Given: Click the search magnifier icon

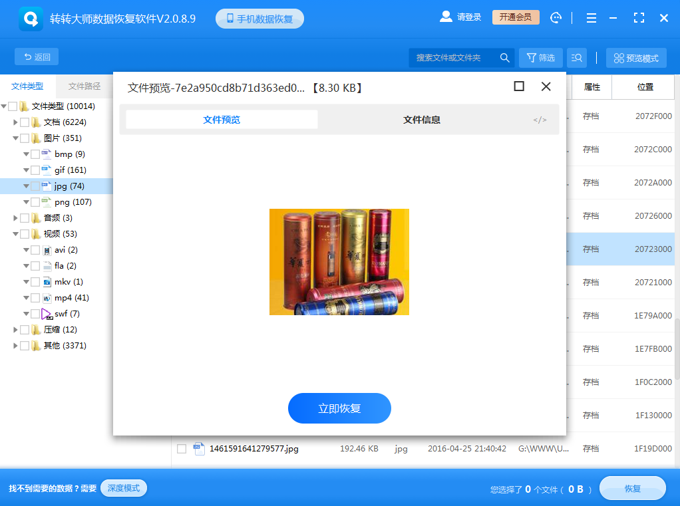Looking at the screenshot, I should pyautogui.click(x=505, y=57).
